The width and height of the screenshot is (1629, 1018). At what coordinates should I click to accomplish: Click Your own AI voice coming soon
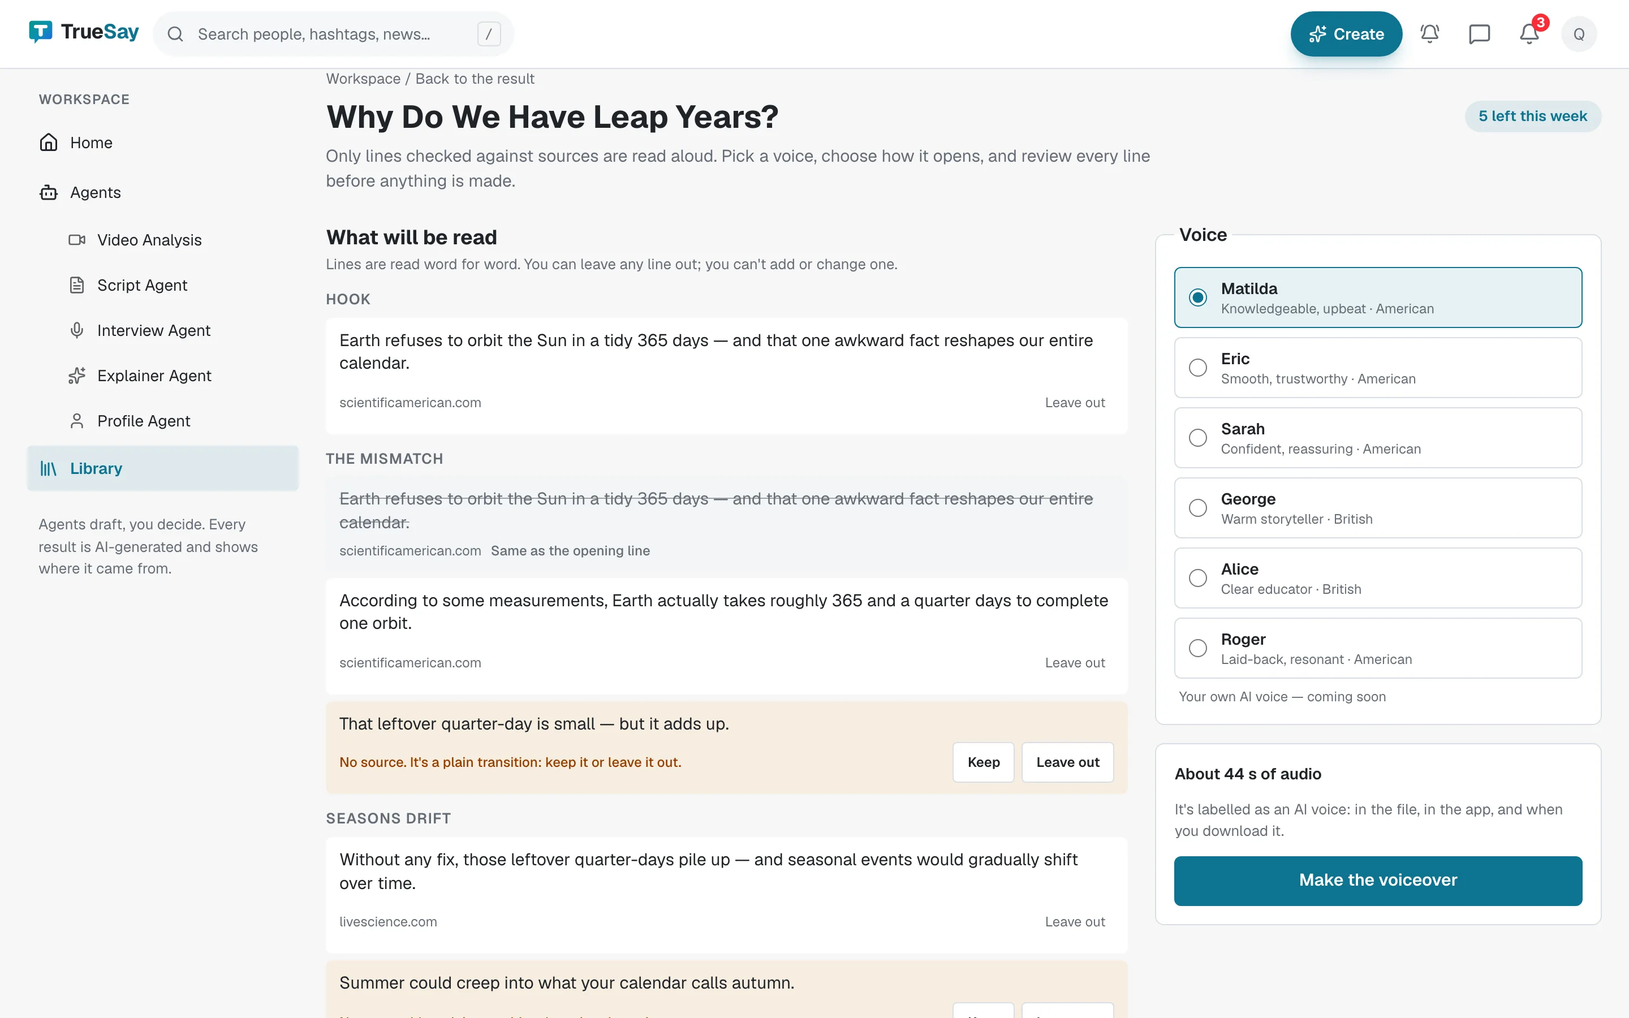pos(1282,697)
